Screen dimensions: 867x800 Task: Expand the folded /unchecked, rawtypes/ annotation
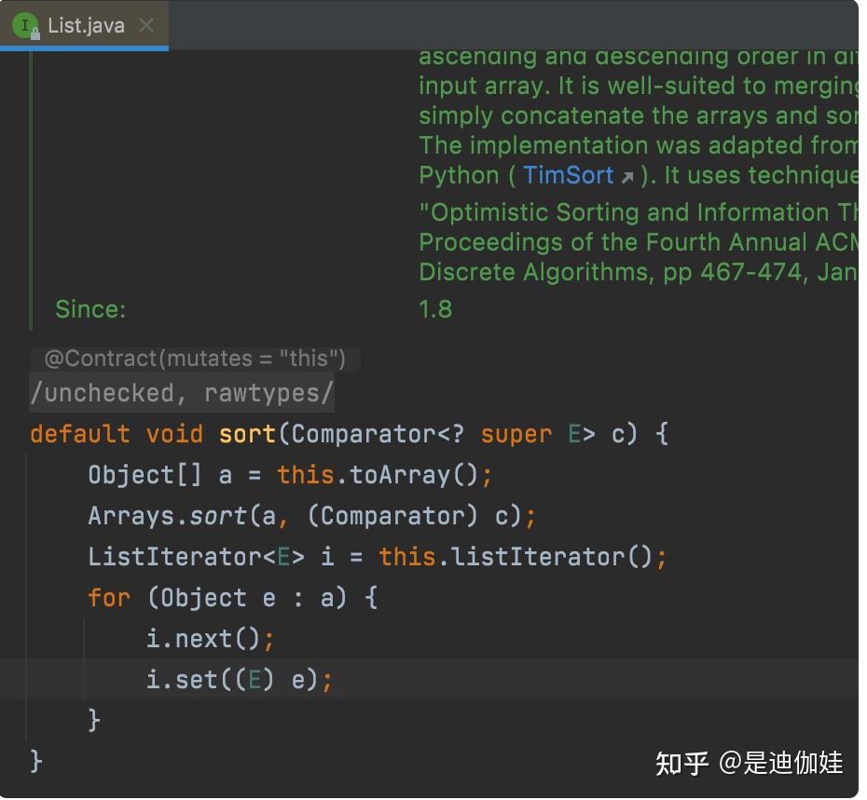[x=182, y=393]
